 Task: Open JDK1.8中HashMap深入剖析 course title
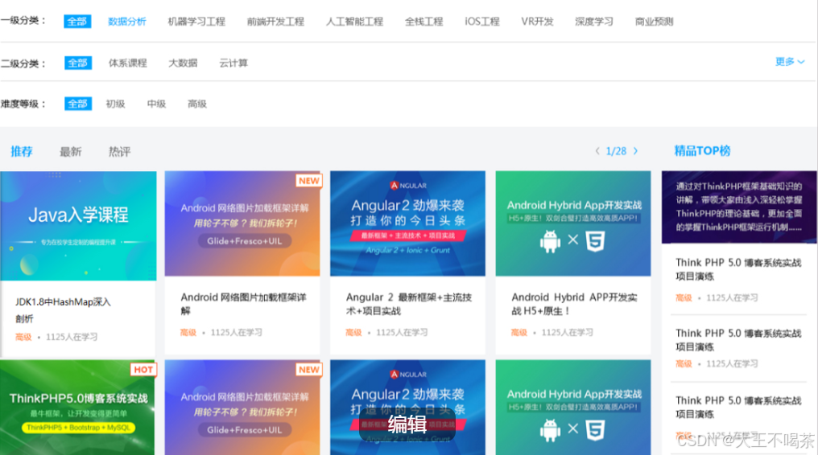coord(63,310)
